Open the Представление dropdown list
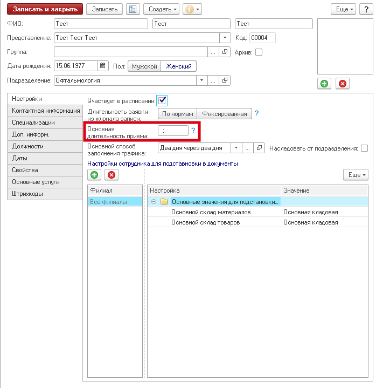This screenshot has width=383, height=388. tap(225, 38)
